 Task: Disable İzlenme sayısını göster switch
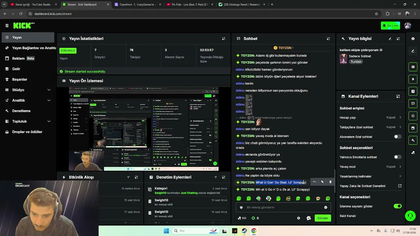point(397,206)
